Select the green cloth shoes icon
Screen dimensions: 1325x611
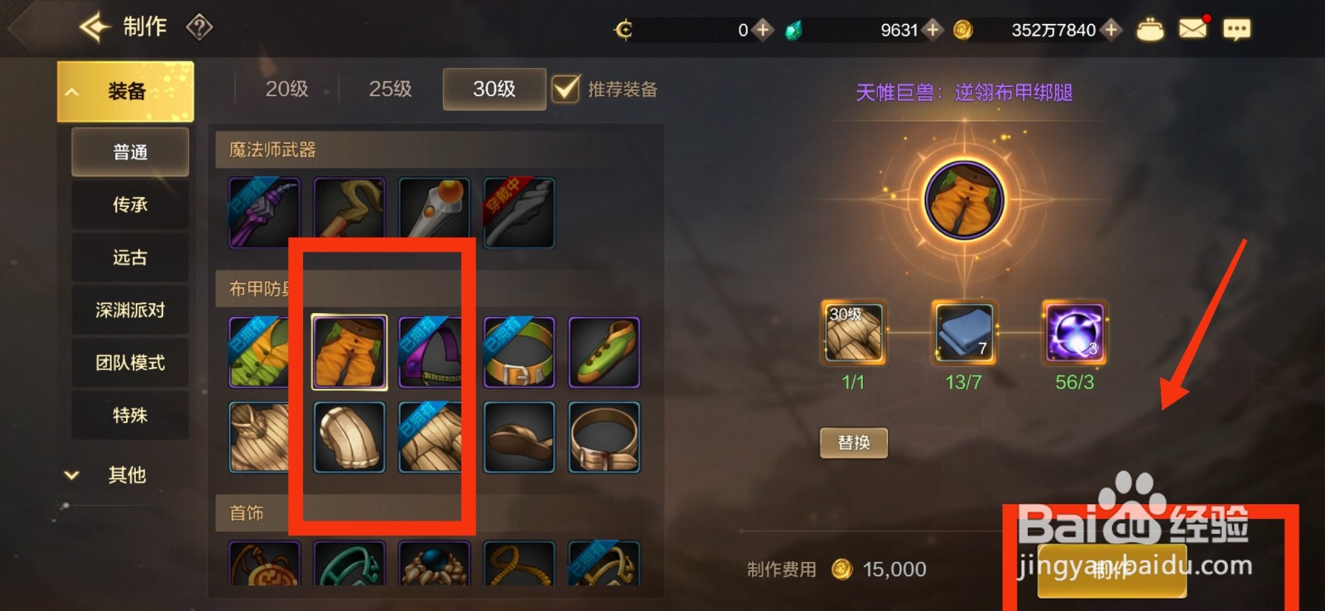coord(604,352)
